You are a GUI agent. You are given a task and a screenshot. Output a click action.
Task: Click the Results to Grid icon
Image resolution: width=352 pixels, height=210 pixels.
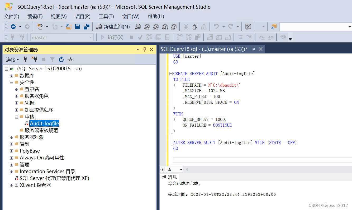[x=219, y=37]
